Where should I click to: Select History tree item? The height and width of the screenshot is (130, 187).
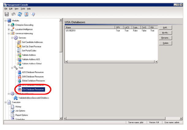18,107
